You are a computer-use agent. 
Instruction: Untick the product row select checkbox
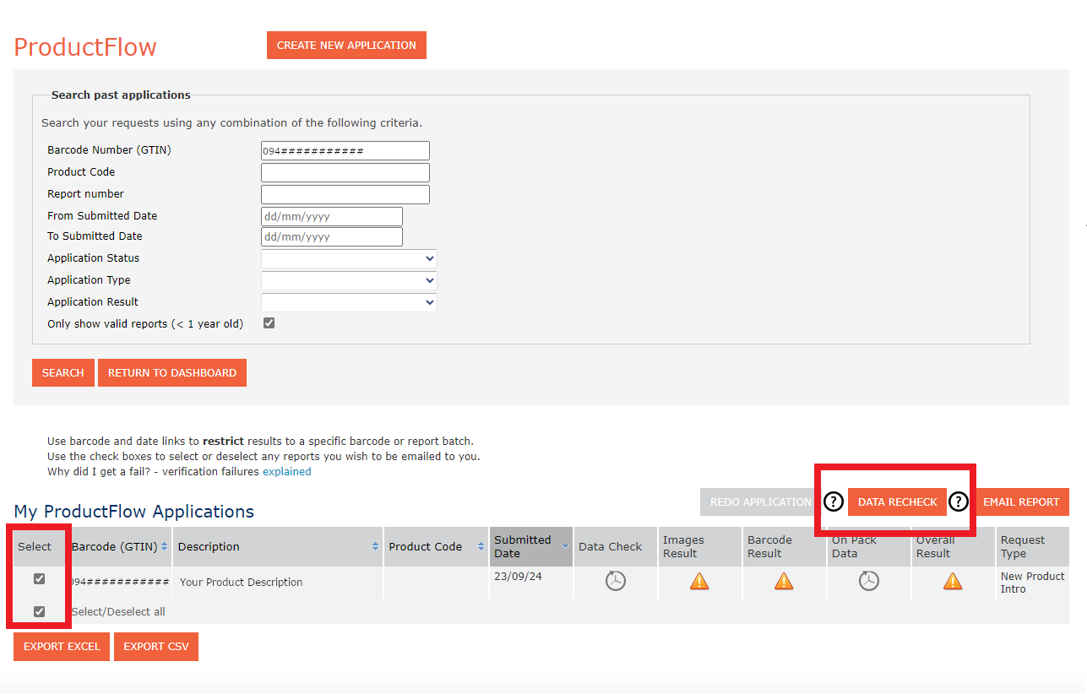point(39,579)
